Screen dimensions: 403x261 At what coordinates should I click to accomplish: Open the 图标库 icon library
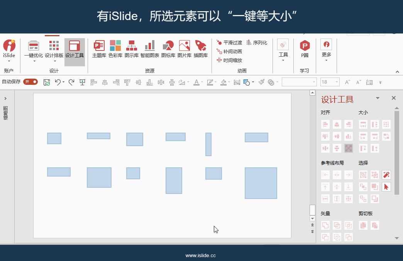tap(168, 49)
